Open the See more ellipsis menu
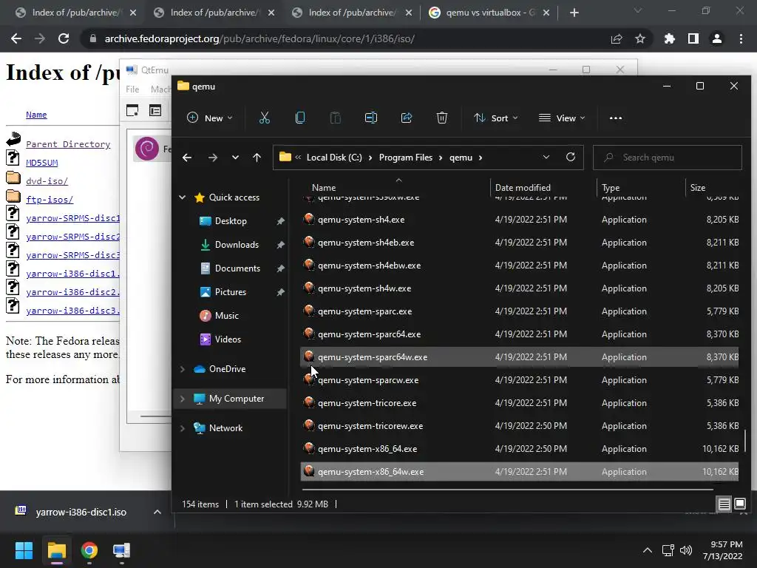 pyautogui.click(x=616, y=118)
